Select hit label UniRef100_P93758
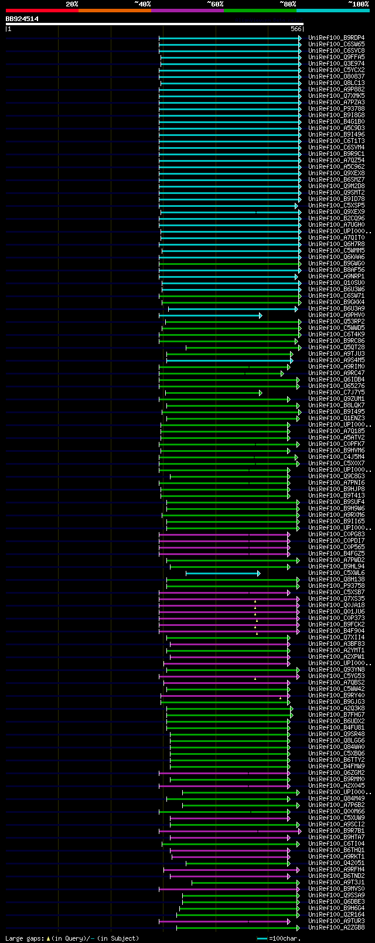Image resolution: width=375 pixels, height=943 pixels. (336, 585)
